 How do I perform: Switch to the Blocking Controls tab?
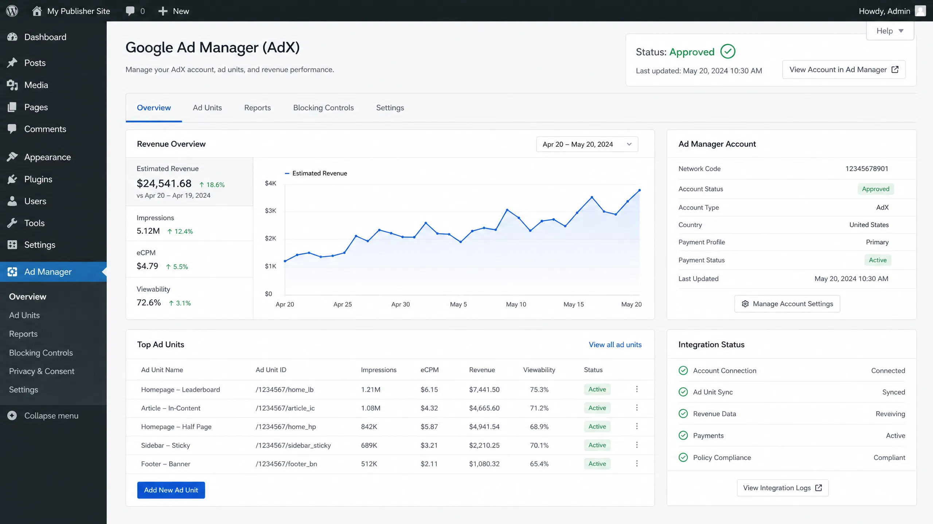324,108
